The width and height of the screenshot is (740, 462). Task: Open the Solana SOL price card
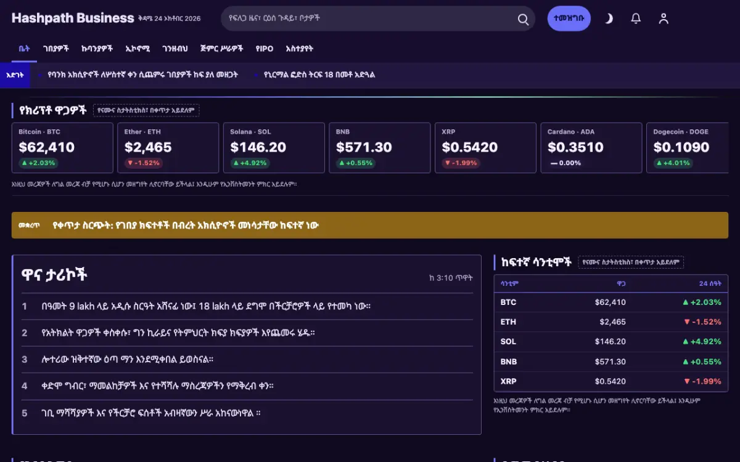(274, 148)
